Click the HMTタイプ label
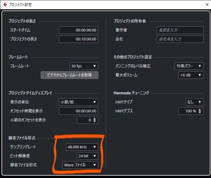The height and width of the screenshot is (178, 211). click(x=124, y=102)
